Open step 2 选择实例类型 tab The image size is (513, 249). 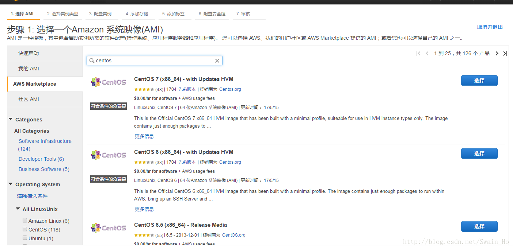[62, 14]
